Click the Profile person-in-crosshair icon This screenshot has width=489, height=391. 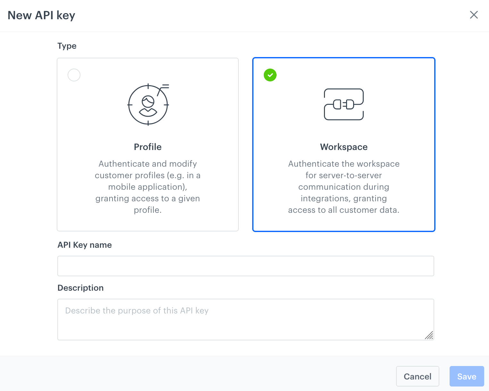tap(148, 104)
